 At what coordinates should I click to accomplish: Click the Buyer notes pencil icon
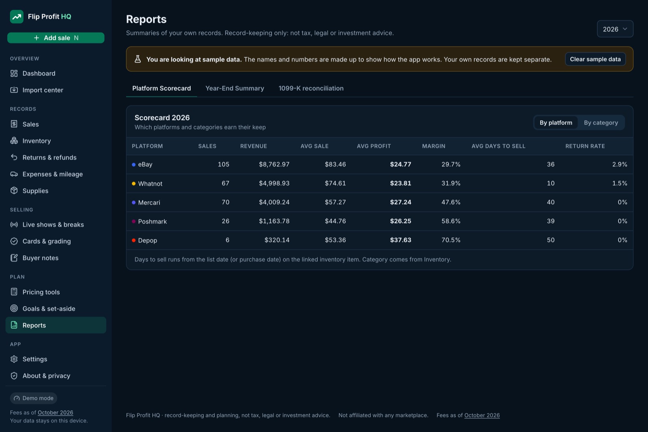[x=14, y=258]
